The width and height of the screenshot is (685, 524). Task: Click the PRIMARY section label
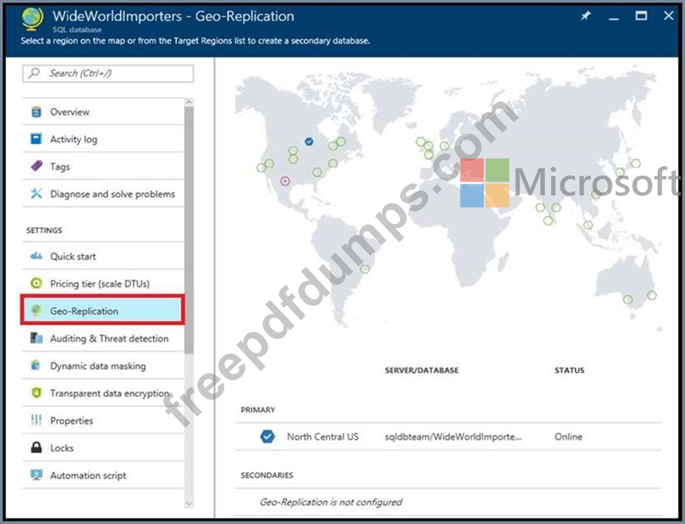(x=258, y=410)
